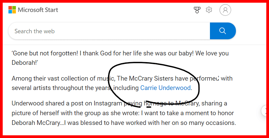Click the next-arrow chevron at right edge

(265, 110)
